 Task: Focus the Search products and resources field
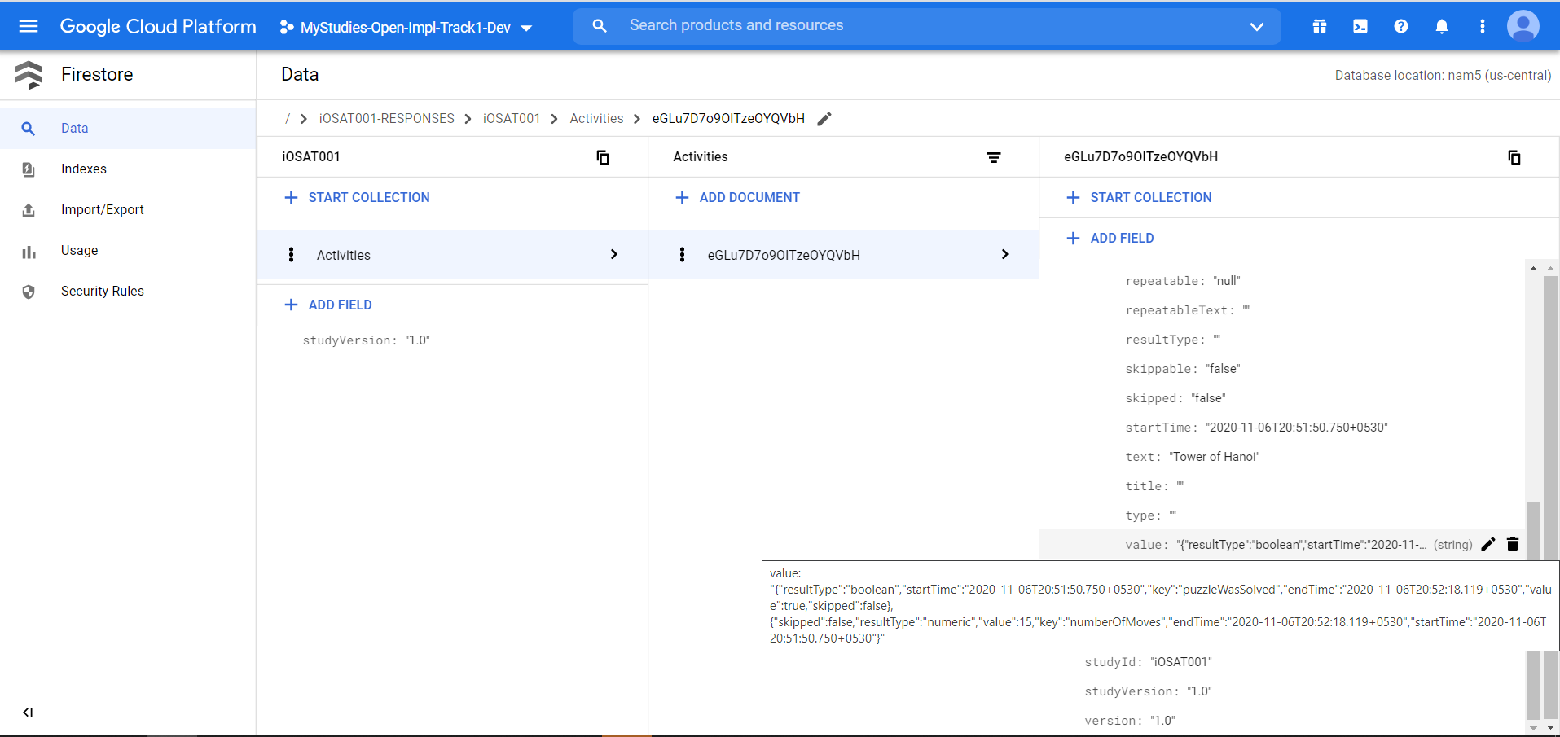tap(927, 26)
